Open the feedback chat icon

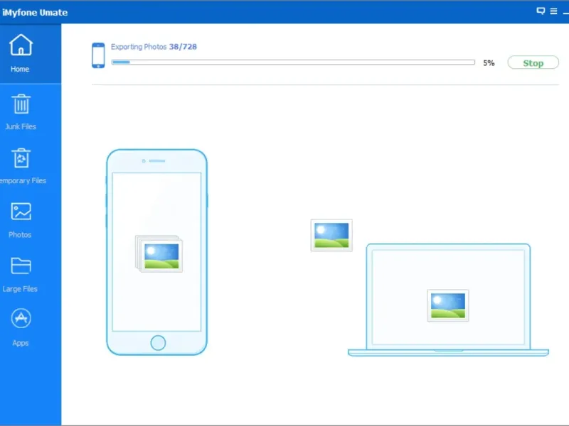pyautogui.click(x=541, y=11)
